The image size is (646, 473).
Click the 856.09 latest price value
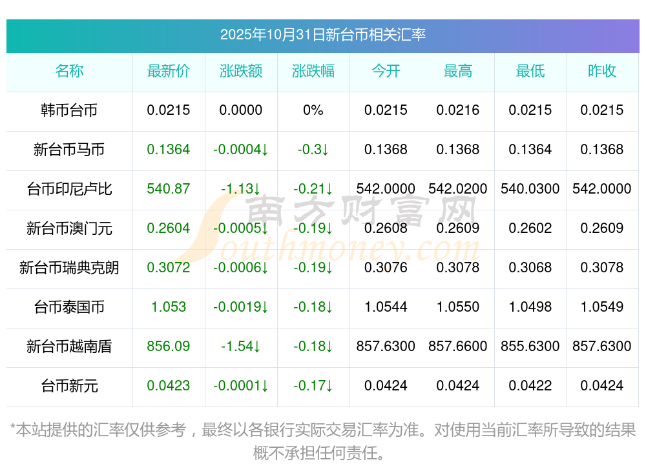[x=169, y=347]
